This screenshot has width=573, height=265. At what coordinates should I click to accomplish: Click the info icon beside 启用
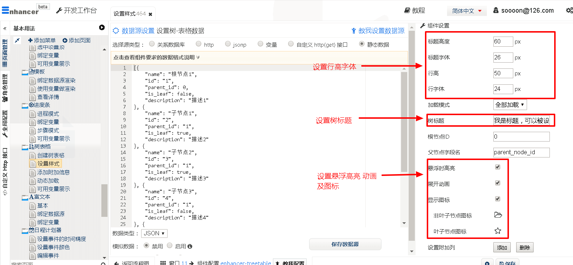190,247
